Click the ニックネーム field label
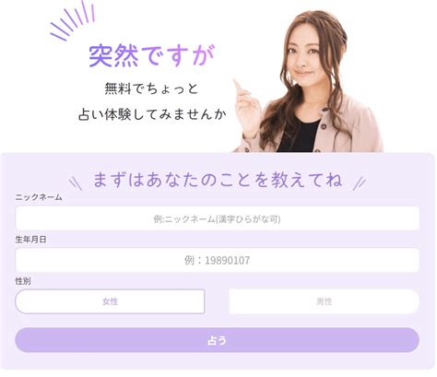 (39, 197)
